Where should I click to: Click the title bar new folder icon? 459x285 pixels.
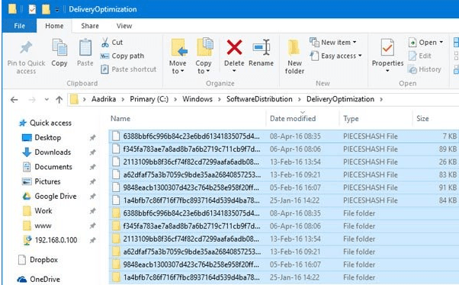click(x=46, y=9)
